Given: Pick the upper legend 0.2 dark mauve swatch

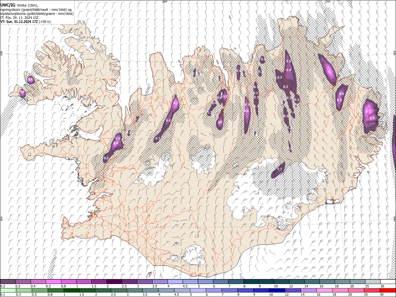Looking at the screenshot, I should pos(8,282).
